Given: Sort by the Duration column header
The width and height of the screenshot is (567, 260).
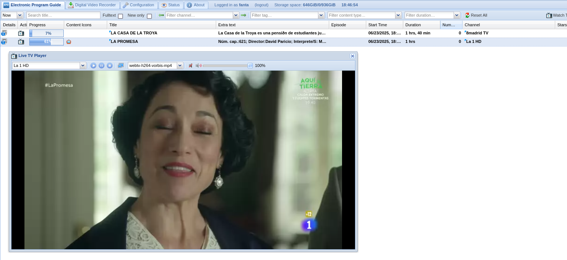Looking at the screenshot, I should (x=421, y=25).
